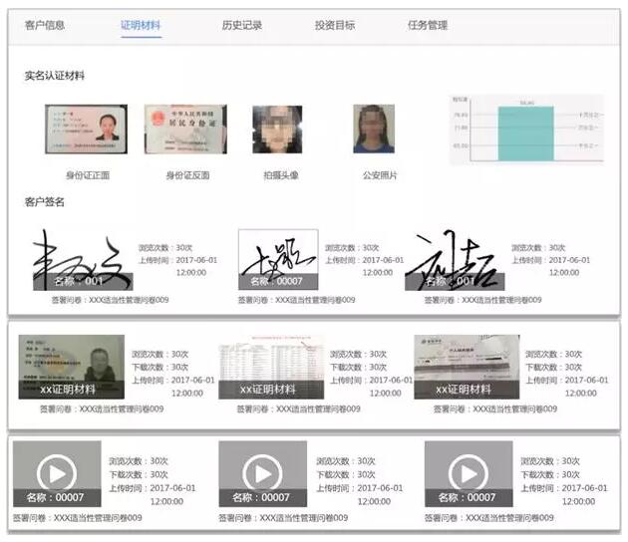628x542 pixels.
Task: Open the rightmost xx证明材料 document image
Action: coord(467,366)
